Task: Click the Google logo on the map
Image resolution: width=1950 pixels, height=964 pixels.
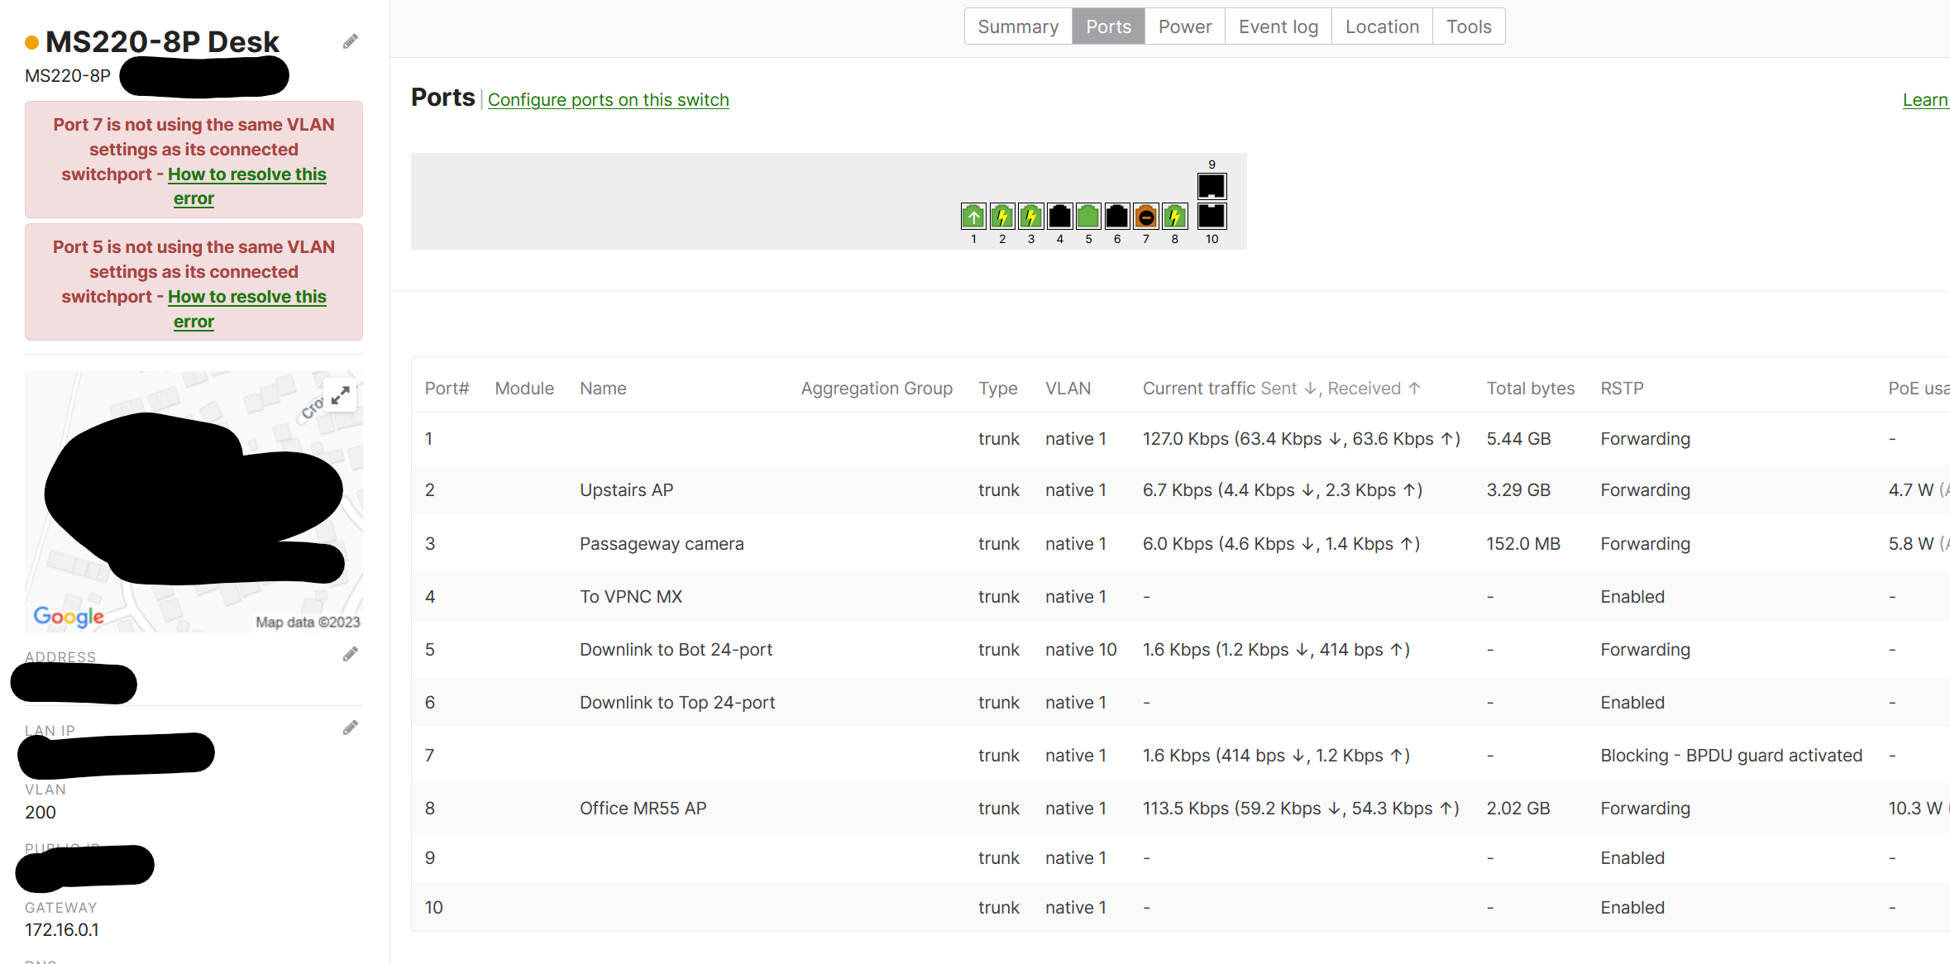Action: click(69, 616)
